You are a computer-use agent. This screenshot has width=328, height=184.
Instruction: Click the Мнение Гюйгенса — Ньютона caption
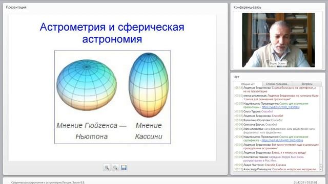point(92,131)
